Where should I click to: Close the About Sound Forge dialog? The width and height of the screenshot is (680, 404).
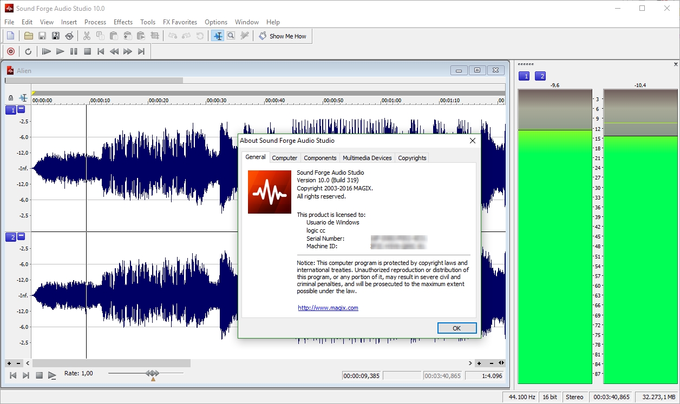coord(472,141)
